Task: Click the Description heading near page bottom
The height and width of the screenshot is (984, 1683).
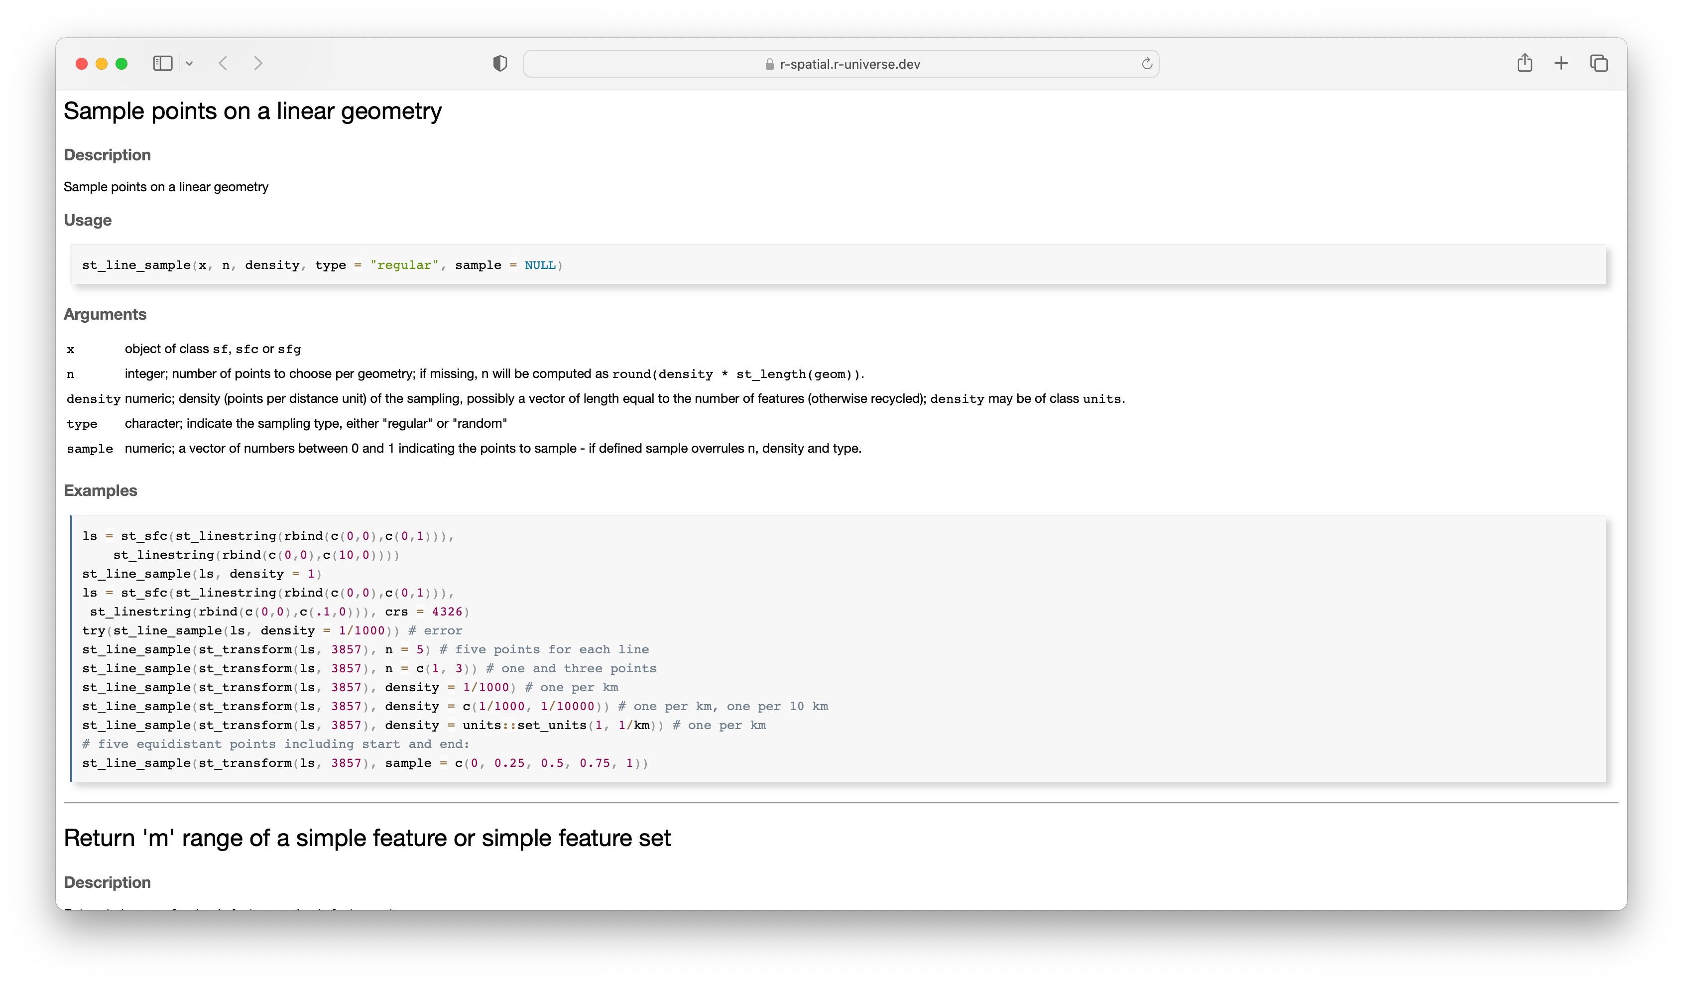Action: tap(107, 882)
